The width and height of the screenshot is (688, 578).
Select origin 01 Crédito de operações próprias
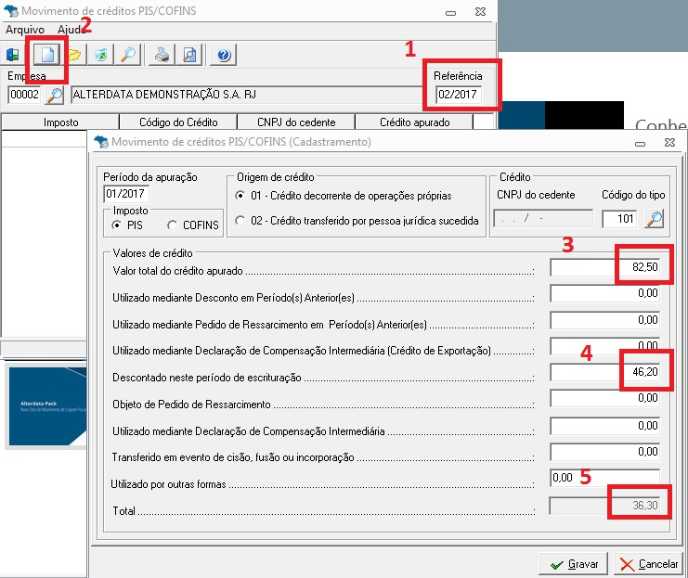point(240,195)
